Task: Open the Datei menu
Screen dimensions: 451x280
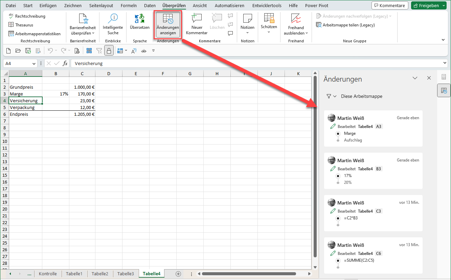Action: click(11, 5)
